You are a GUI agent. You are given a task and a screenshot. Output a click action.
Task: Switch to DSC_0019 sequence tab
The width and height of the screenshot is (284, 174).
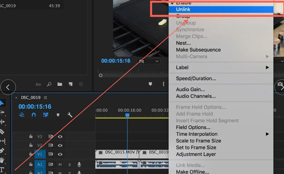pos(31,97)
